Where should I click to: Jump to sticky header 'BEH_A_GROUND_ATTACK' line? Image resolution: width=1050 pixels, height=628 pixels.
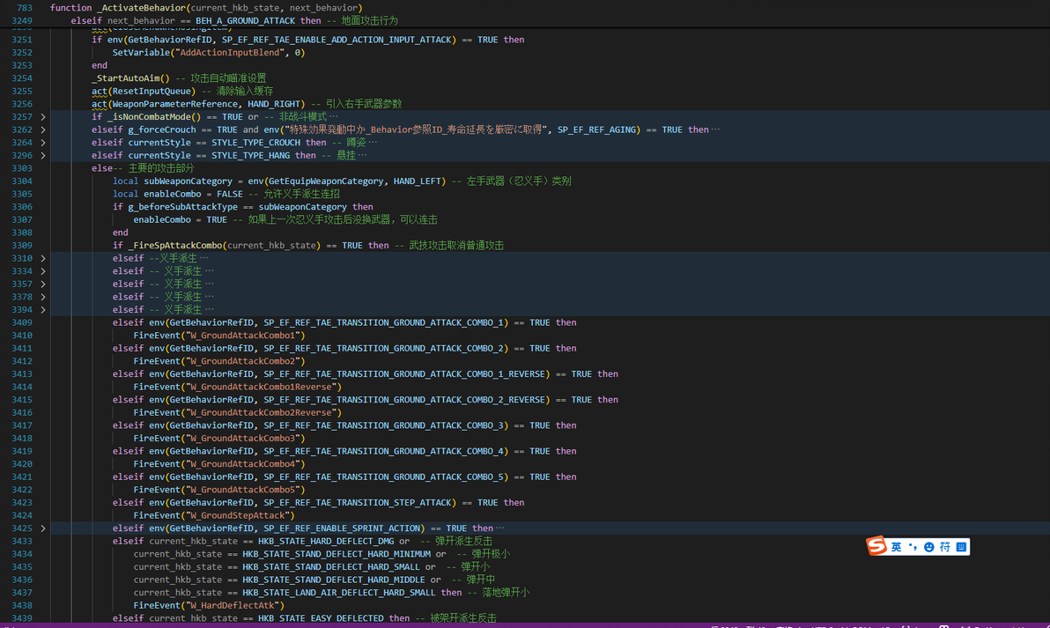[x=234, y=21]
